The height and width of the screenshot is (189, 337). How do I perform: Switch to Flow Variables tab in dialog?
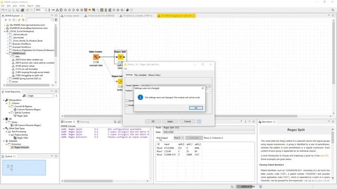tap(141, 75)
